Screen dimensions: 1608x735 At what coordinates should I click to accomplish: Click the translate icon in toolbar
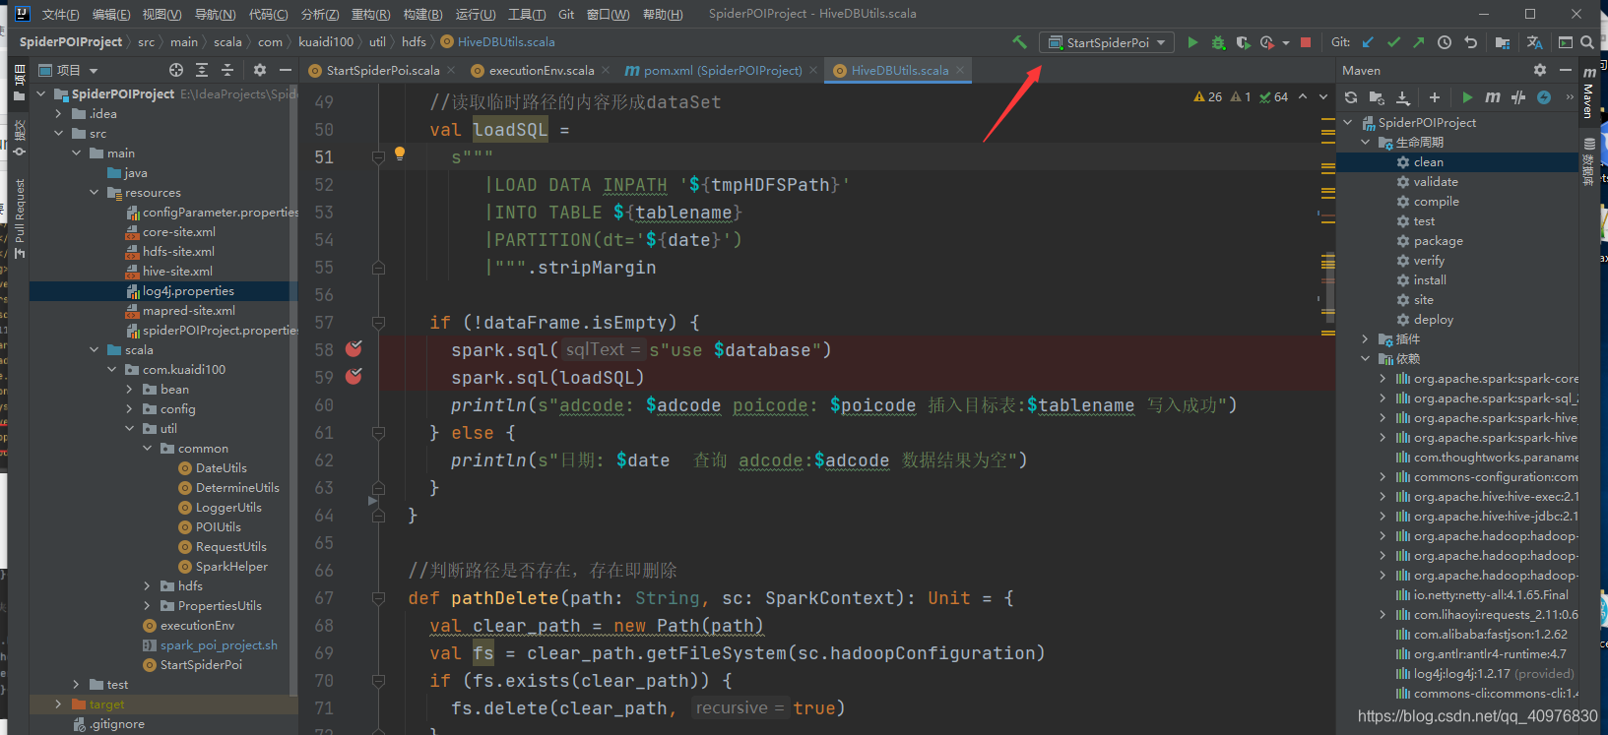1534,42
